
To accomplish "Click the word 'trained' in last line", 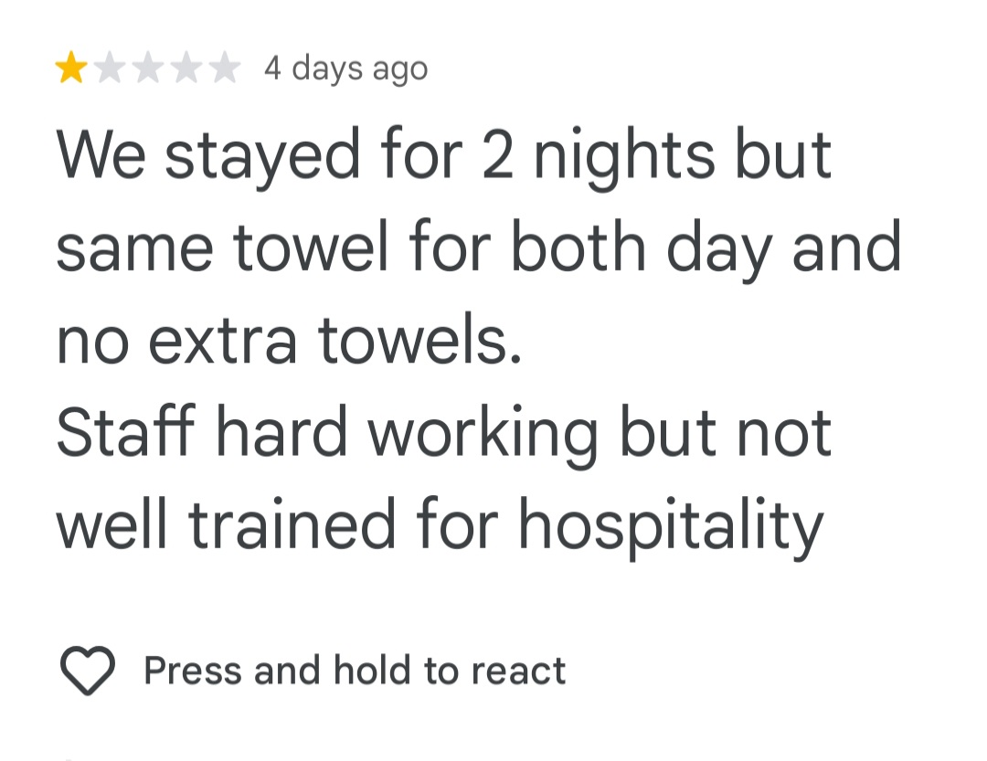I will pos(292,524).
